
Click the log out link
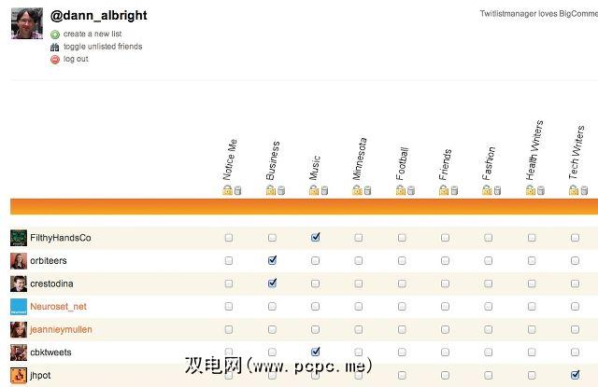click(x=76, y=59)
